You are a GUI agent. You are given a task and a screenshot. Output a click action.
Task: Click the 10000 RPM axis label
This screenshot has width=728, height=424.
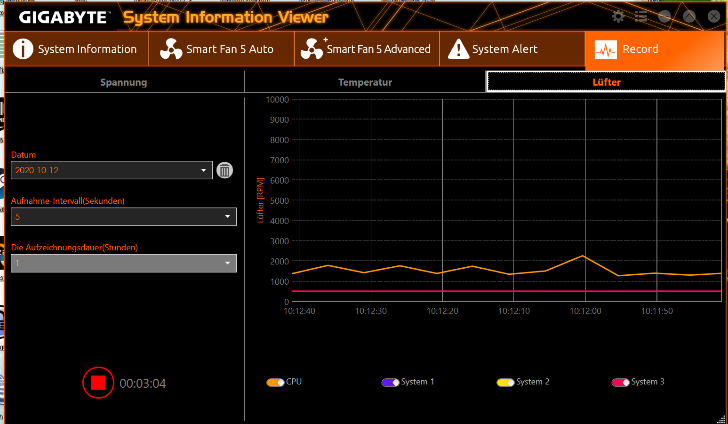tap(277, 100)
